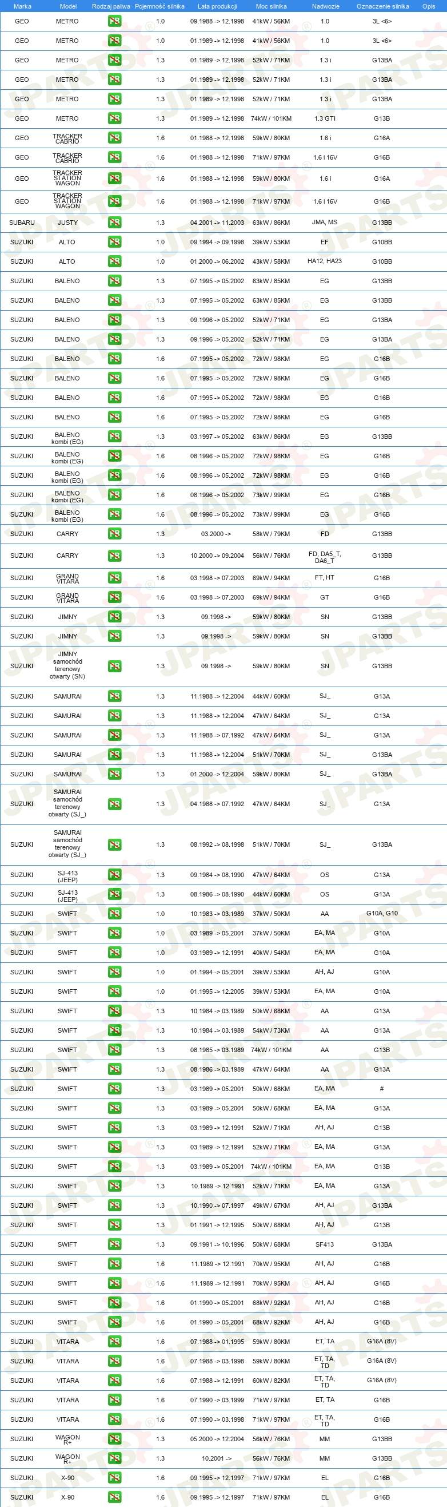This screenshot has width=447, height=1507.
Task: Click the Moc silnika column header
Action: pyautogui.click(x=271, y=6)
